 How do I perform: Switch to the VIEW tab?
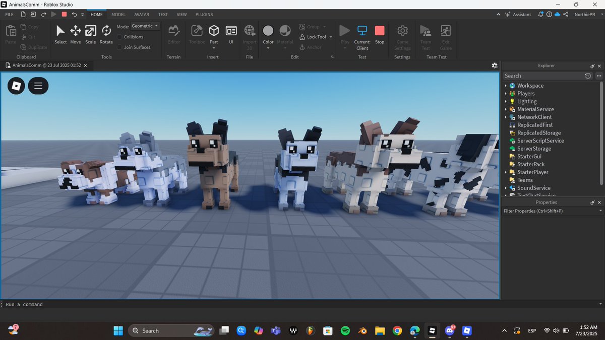[181, 15]
